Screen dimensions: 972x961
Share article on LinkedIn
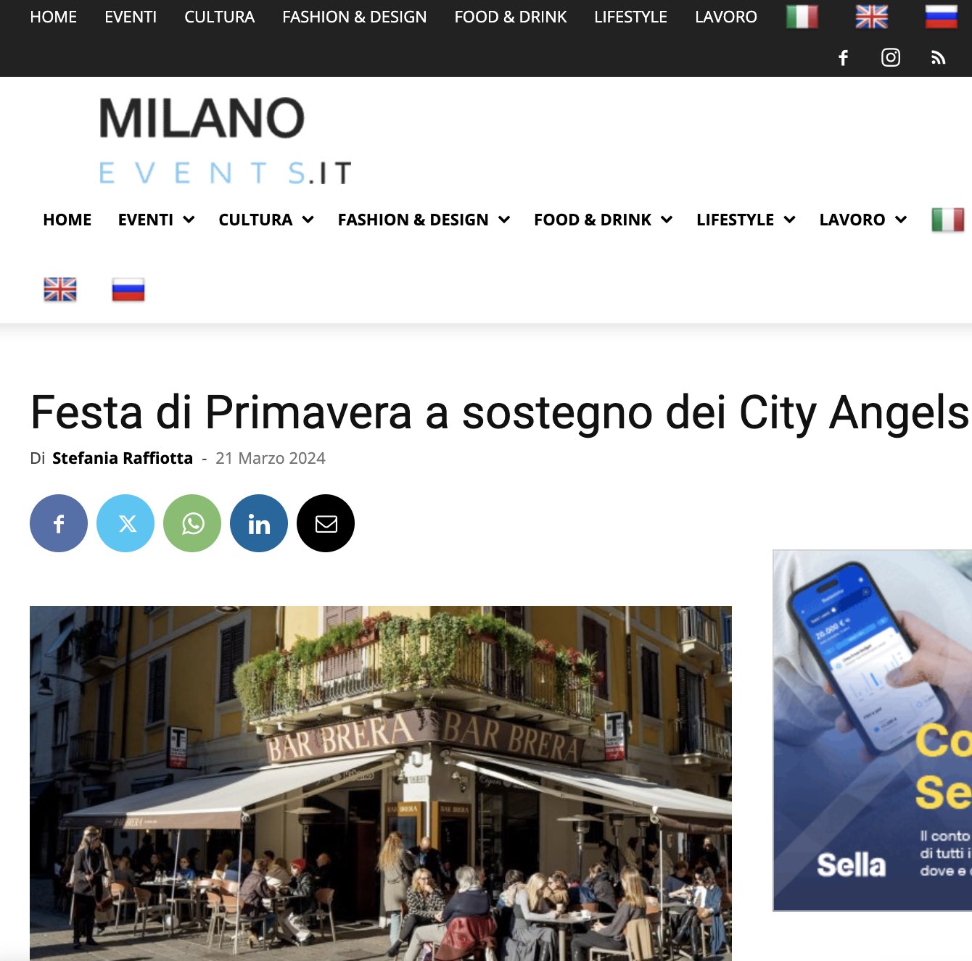tap(259, 523)
